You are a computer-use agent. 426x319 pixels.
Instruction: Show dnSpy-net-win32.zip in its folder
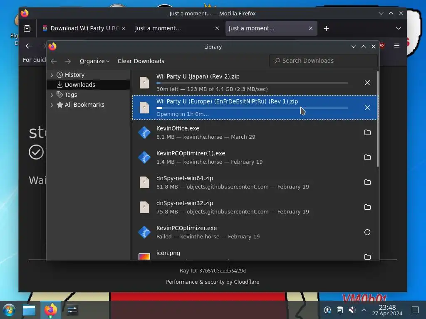367,207
